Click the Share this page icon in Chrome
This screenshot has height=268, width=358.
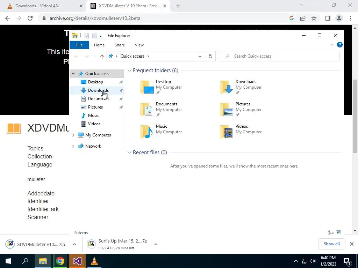(x=303, y=18)
